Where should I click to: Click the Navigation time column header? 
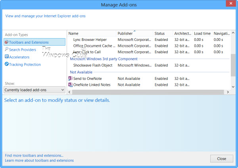click(222, 33)
